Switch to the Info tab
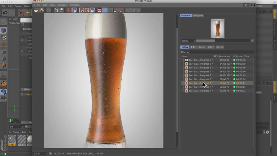 (193, 47)
